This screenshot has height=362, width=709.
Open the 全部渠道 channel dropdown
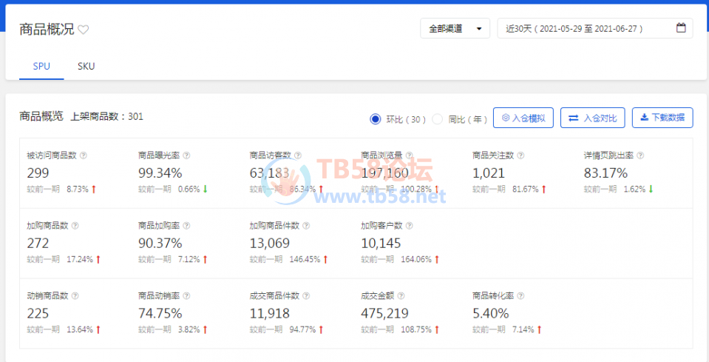tap(455, 29)
